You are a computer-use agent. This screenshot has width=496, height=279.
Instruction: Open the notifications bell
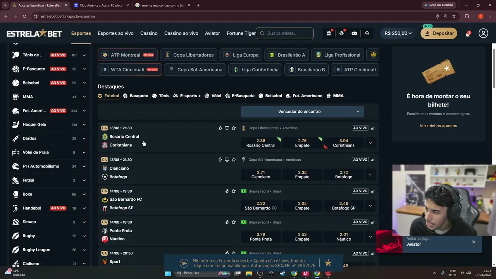click(468, 34)
